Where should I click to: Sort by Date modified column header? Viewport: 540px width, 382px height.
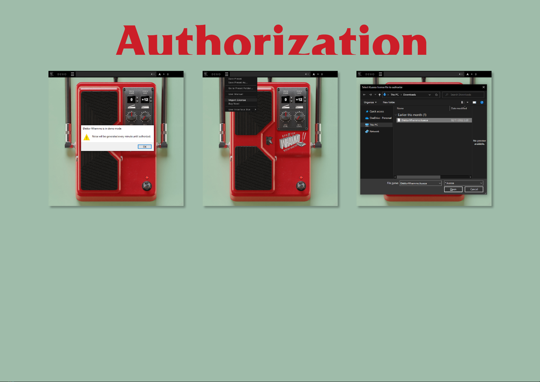coord(459,108)
